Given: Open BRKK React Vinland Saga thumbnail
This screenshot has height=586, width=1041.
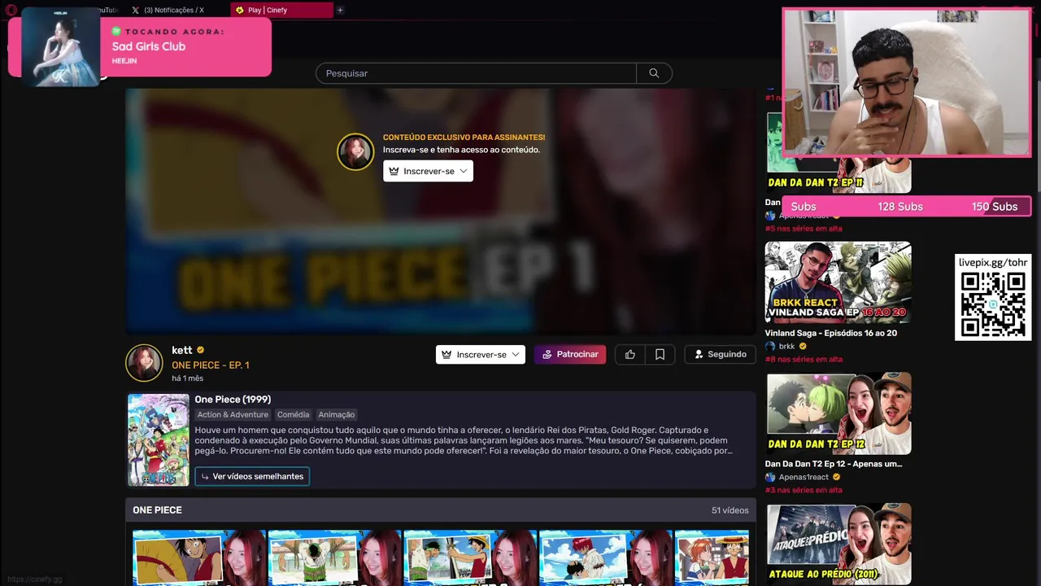Looking at the screenshot, I should point(838,282).
